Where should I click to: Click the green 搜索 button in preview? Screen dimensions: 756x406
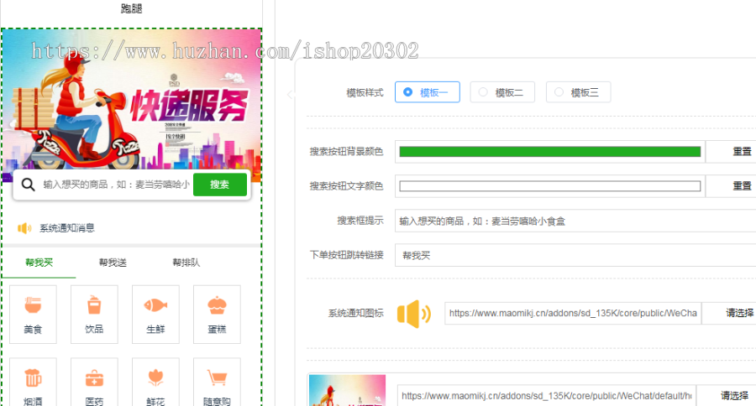click(220, 185)
